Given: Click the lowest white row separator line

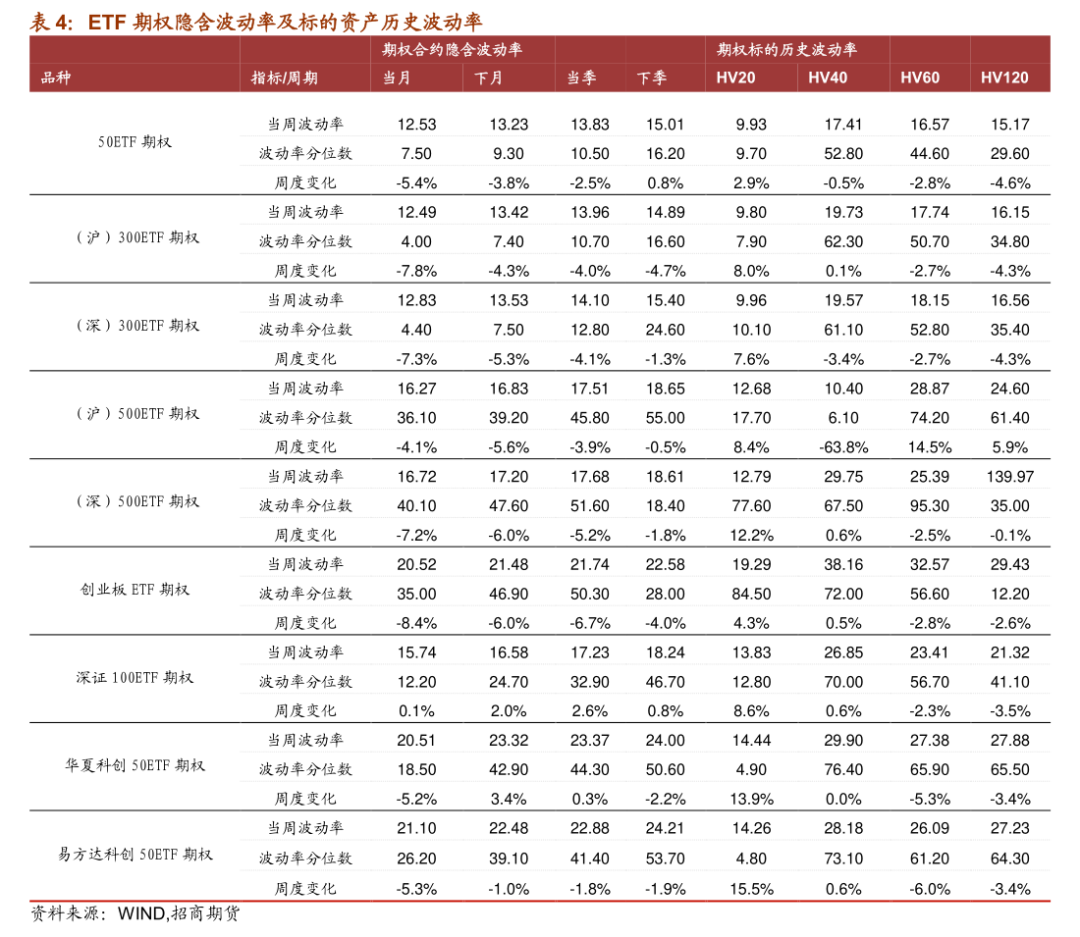Looking at the screenshot, I should [x=645, y=870].
